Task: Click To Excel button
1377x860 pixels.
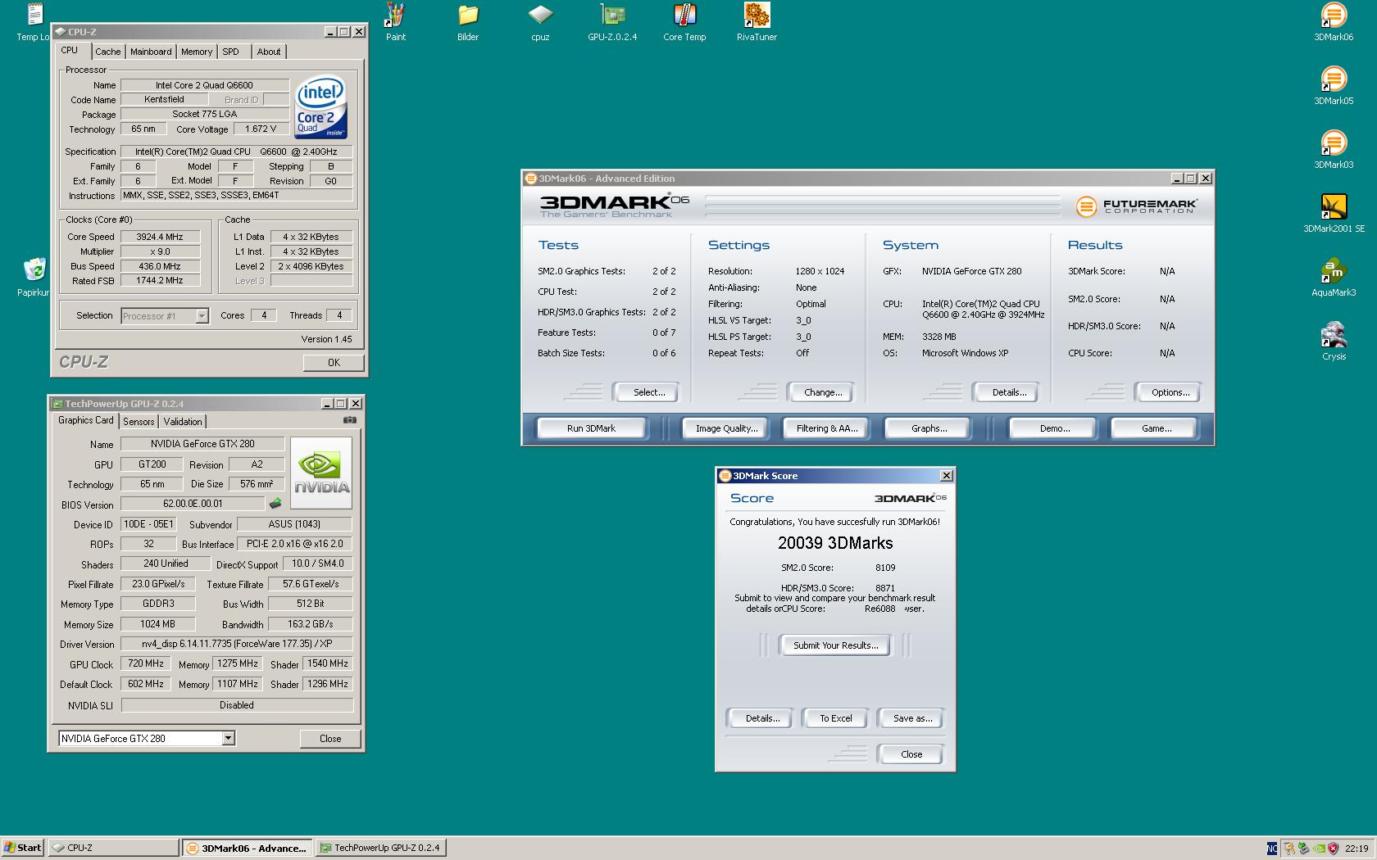Action: (x=836, y=718)
